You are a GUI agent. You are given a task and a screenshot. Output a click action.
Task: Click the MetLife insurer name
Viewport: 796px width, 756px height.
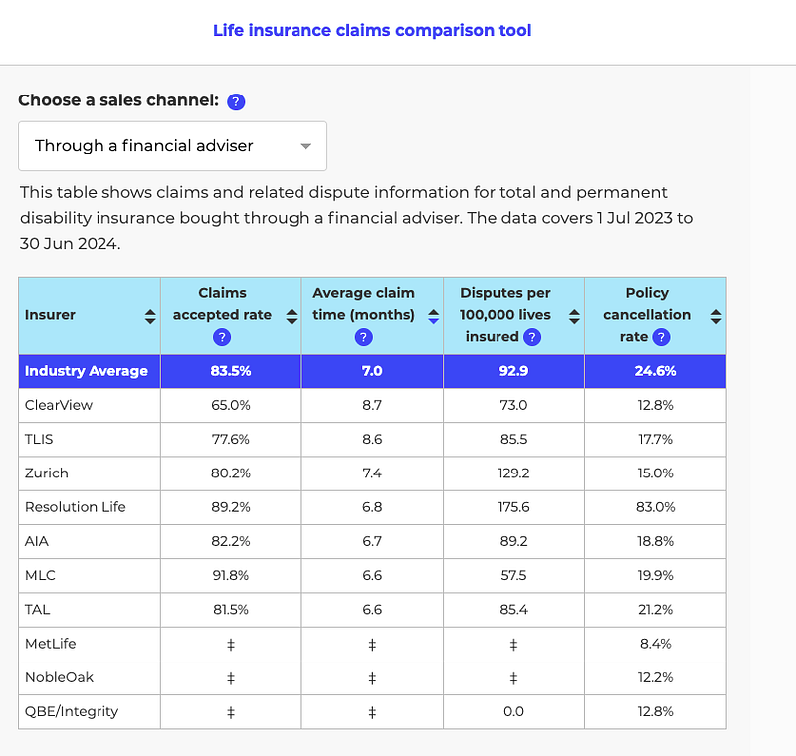[51, 644]
